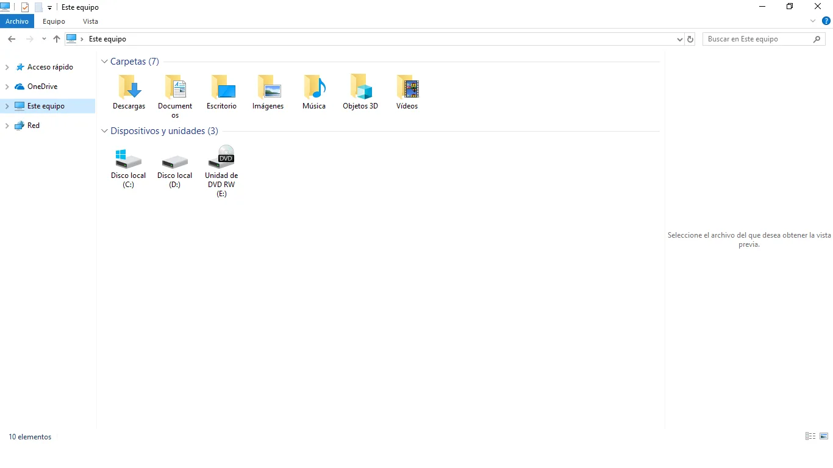Click the address path chevron before Este equipo
The height and width of the screenshot is (468, 833).
click(x=82, y=39)
